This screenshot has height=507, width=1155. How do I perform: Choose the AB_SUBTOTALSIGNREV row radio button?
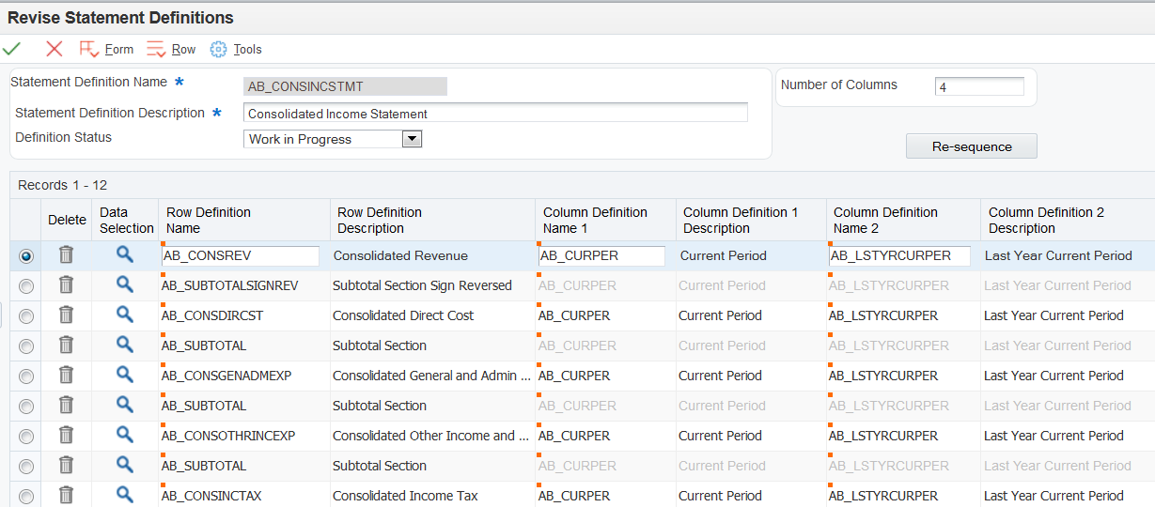pyautogui.click(x=26, y=286)
